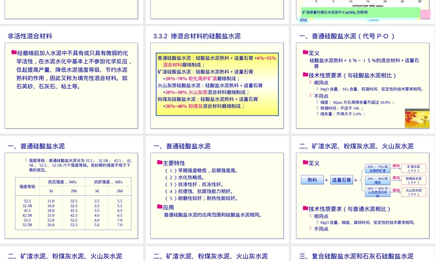Click the line (4)抗侵蚀、抗腐蚀能力稍好
The image size is (435, 261).
[199, 191]
